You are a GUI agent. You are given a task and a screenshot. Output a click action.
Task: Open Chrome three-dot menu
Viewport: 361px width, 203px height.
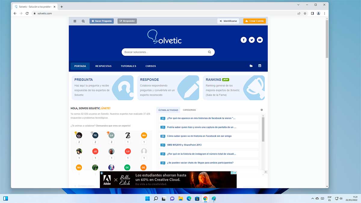coord(325,13)
